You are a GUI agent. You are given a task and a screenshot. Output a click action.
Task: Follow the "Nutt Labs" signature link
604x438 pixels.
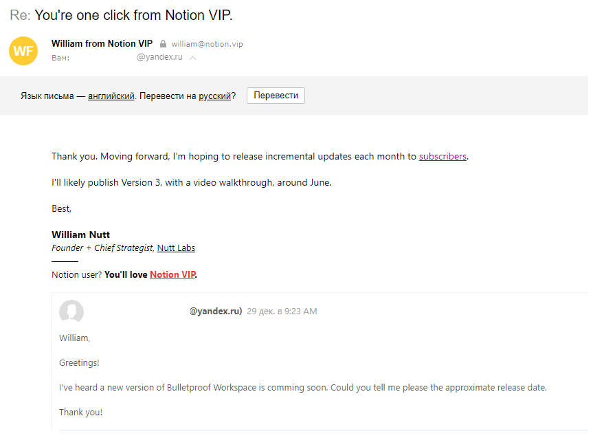point(176,248)
